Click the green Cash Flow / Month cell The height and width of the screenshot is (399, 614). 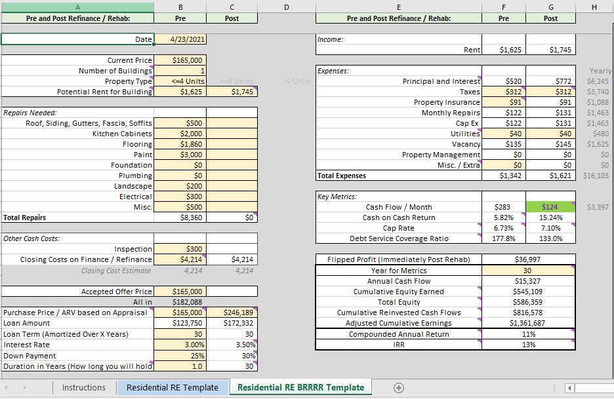click(x=550, y=206)
